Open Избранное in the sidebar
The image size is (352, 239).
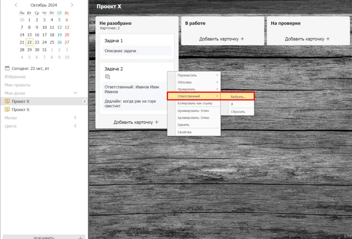15,77
